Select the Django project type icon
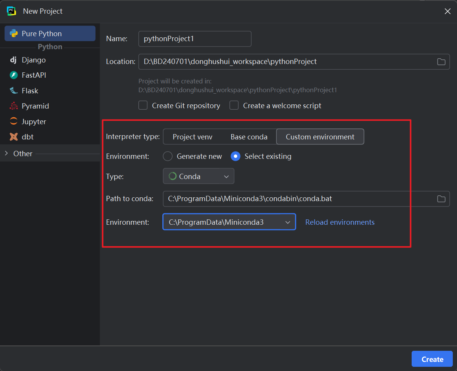 click(13, 60)
